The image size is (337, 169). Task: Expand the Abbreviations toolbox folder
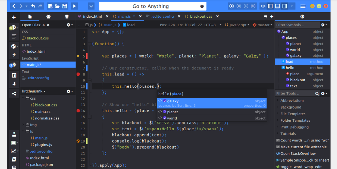coord(277,101)
